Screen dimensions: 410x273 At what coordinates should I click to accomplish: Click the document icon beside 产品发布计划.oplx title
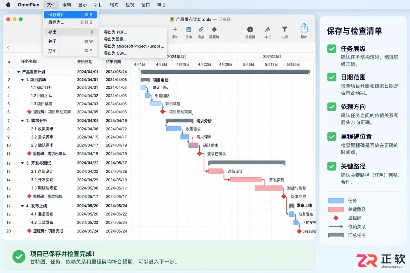172,20
